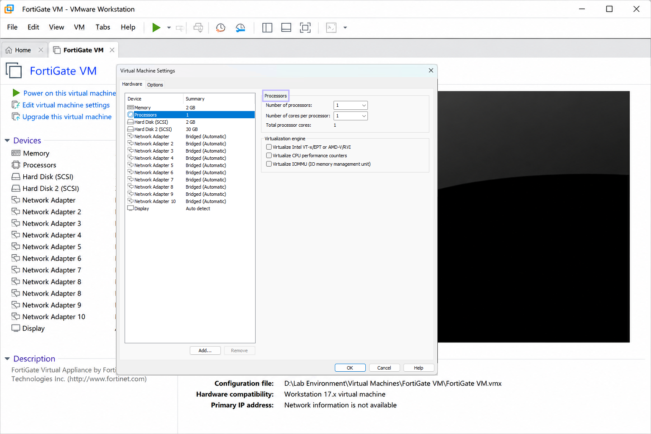Click Upgrade this virtual machine link
651x434 pixels.
[67, 117]
